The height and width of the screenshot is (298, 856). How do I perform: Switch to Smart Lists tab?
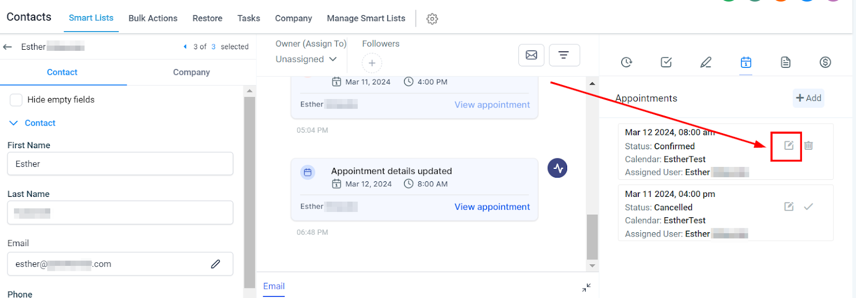tap(91, 18)
